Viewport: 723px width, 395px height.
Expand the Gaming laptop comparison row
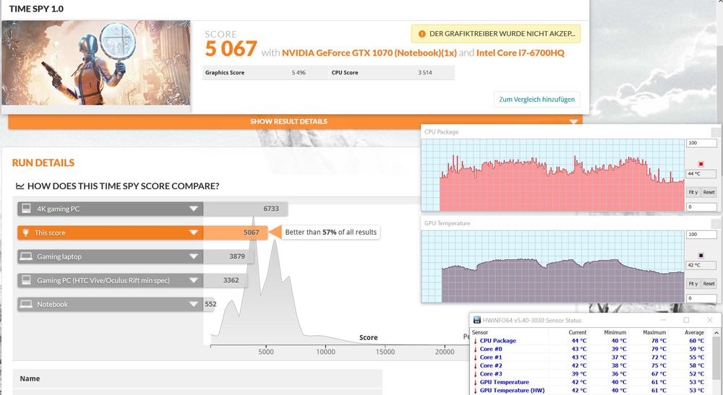point(193,256)
